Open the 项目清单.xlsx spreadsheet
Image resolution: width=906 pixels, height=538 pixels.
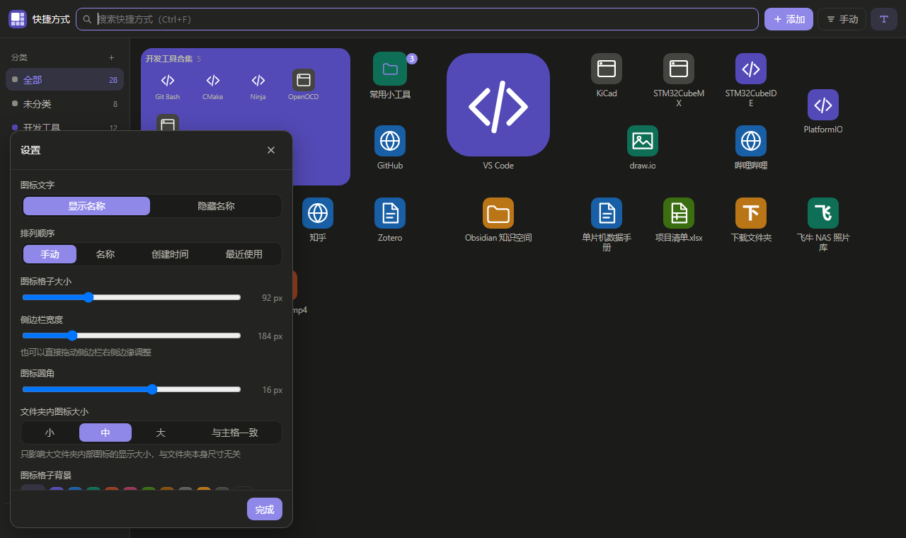pos(679,219)
